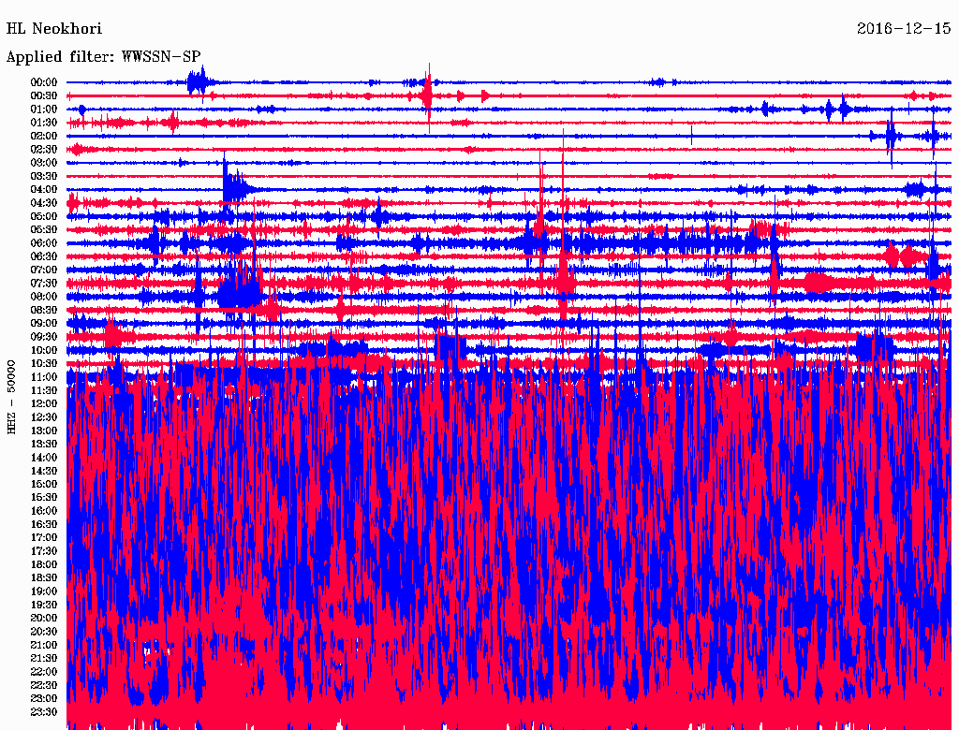Select the 10:30 time label

[44, 363]
